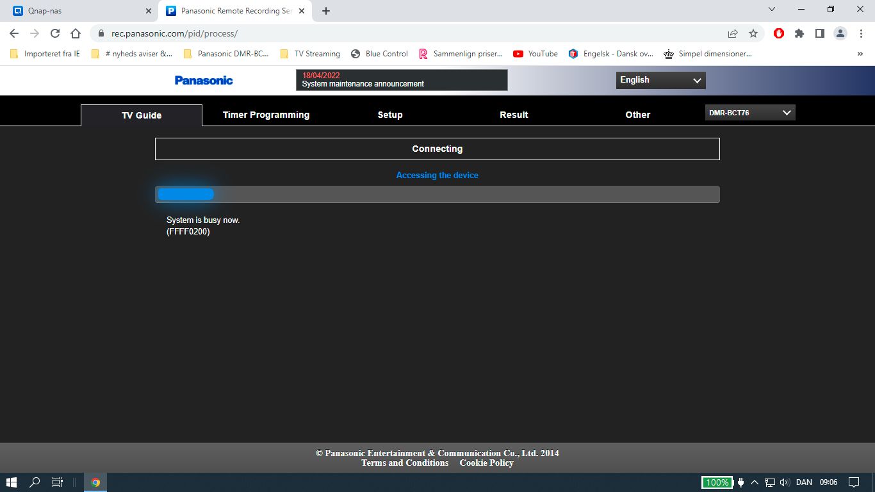Switch to the Qnap-nas browser tab

pos(80,11)
